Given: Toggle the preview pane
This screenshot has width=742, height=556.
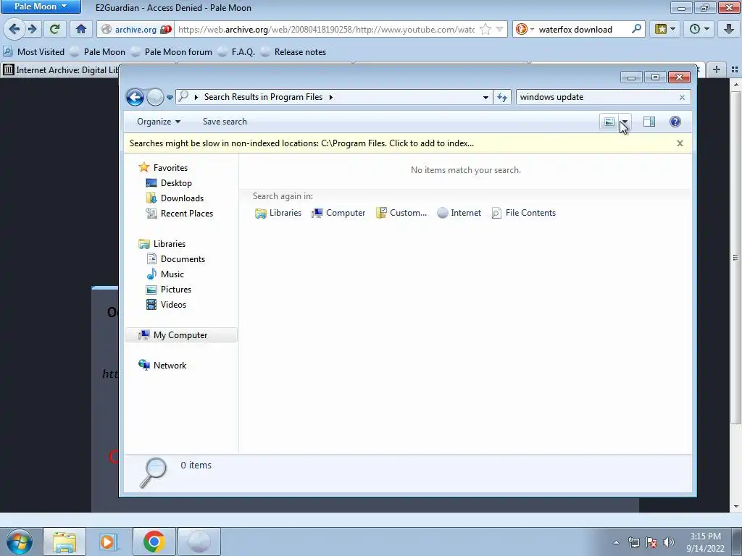Looking at the screenshot, I should [x=649, y=122].
